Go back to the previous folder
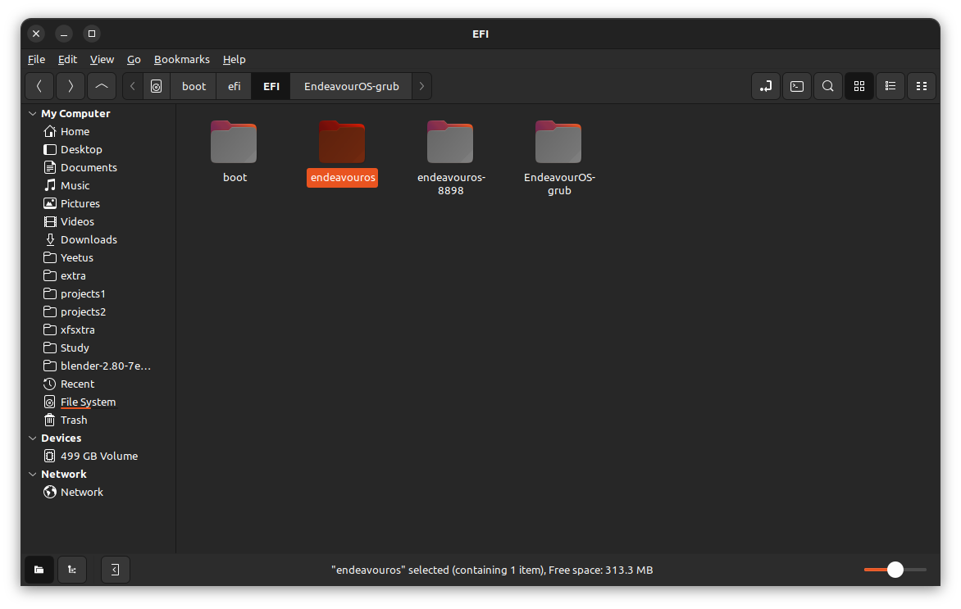 (39, 86)
